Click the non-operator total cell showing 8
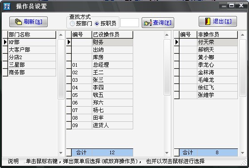The width and height of the screenshot is (249, 168). pyautogui.click(x=217, y=152)
